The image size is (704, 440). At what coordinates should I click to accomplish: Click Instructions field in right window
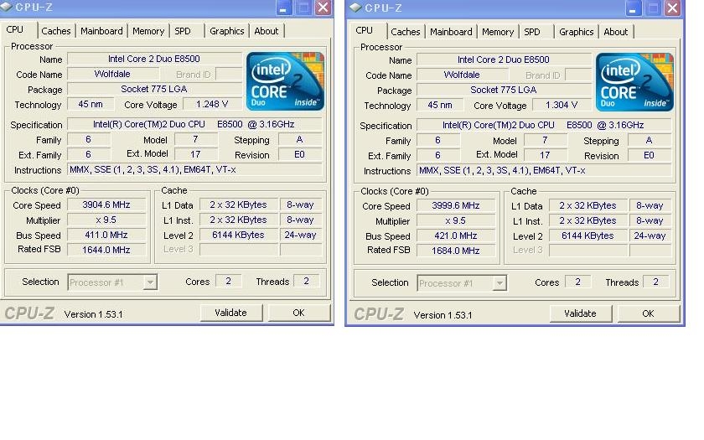543,171
